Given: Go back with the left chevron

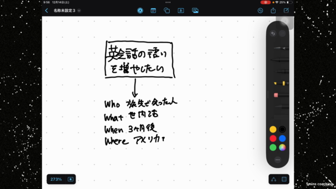Looking at the screenshot, I should coord(47,10).
